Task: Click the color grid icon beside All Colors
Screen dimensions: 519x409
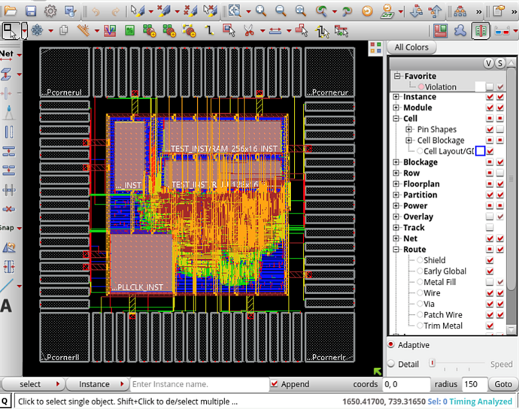Action: pyautogui.click(x=375, y=47)
